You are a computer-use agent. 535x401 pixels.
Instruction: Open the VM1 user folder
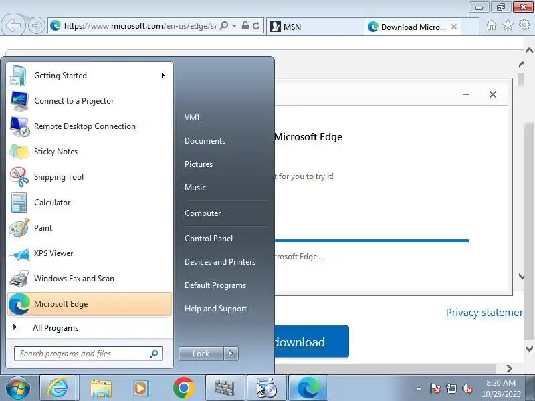click(x=192, y=118)
